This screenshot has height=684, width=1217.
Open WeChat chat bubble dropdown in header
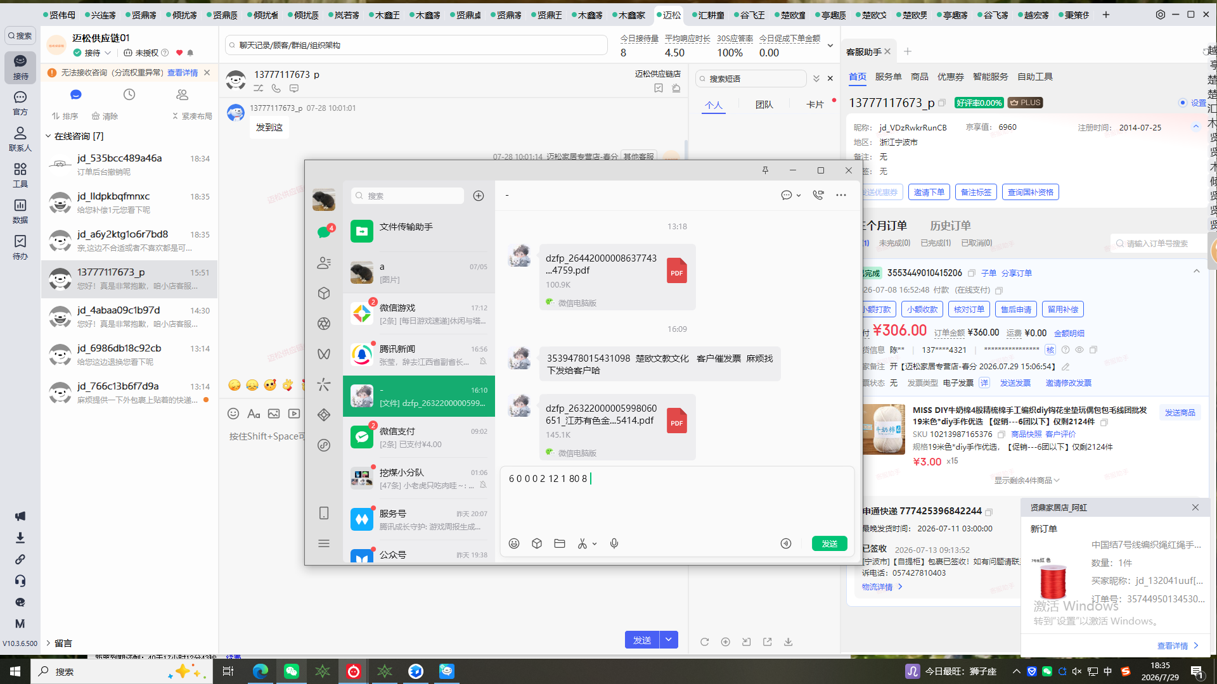coord(791,195)
